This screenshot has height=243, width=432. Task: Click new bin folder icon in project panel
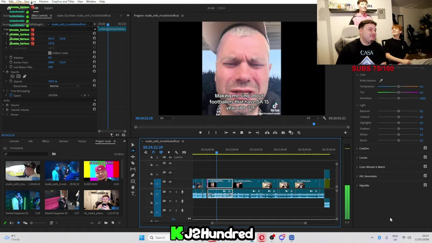coord(106,223)
